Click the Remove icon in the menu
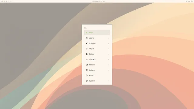The width and height of the screenshot is (194, 109). coord(87,65)
